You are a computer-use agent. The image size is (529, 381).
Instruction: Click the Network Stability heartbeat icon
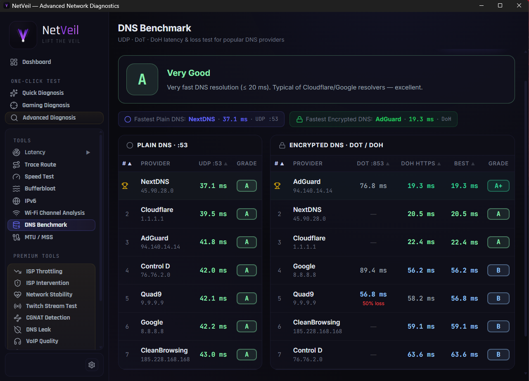click(17, 294)
